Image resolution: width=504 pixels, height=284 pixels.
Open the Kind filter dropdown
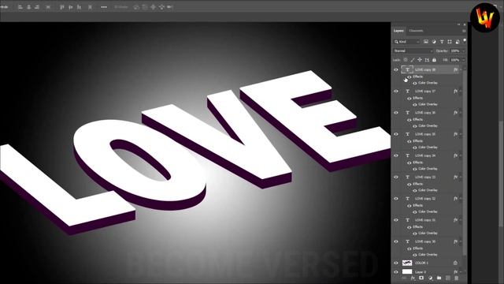click(407, 42)
